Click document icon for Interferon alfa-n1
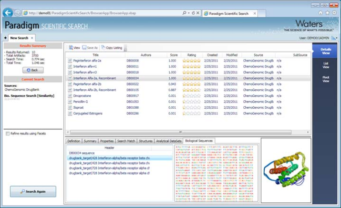This screenshot has width=341, height=208. point(70,67)
